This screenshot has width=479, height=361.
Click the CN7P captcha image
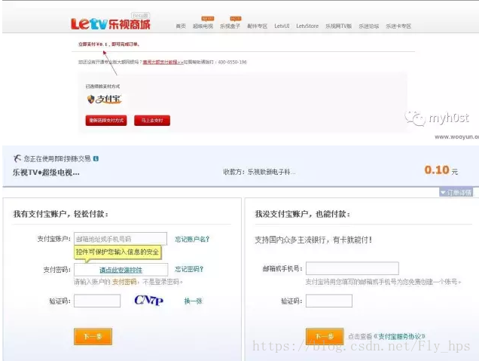point(149,301)
